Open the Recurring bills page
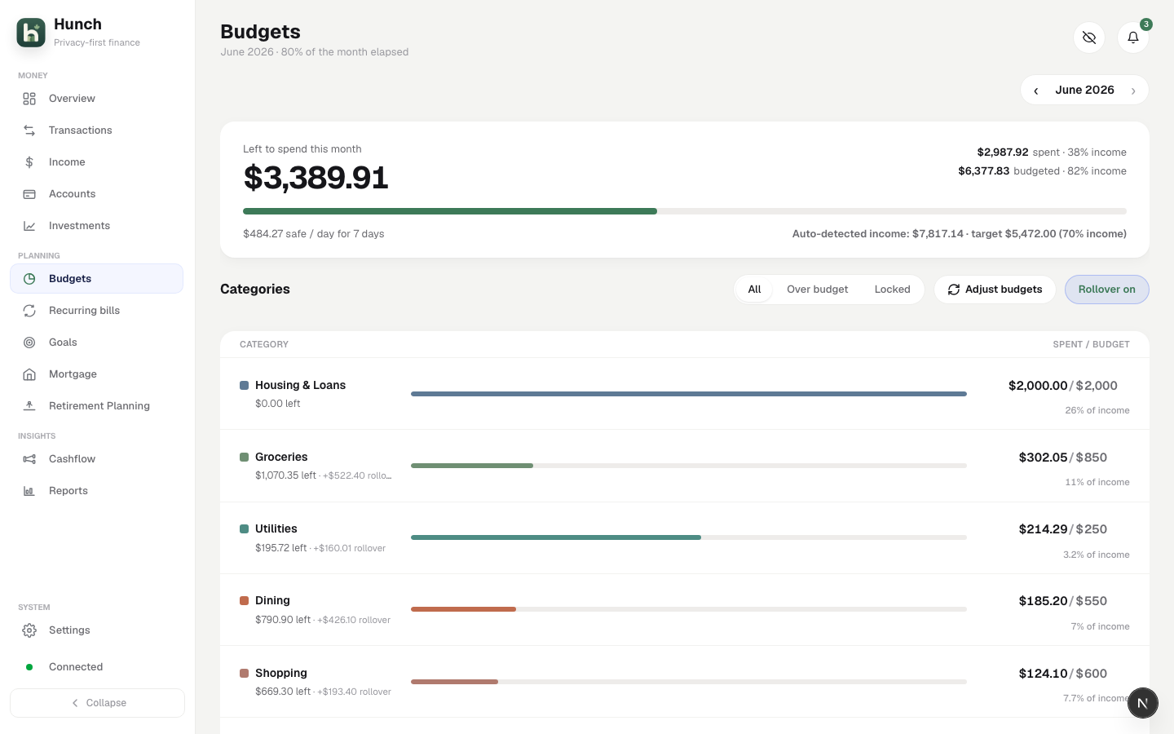 coord(96,311)
